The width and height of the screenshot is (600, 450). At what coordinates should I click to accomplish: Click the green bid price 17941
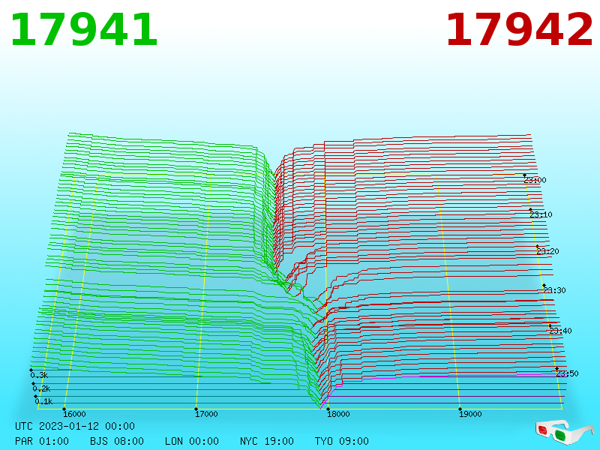pyautogui.click(x=84, y=30)
